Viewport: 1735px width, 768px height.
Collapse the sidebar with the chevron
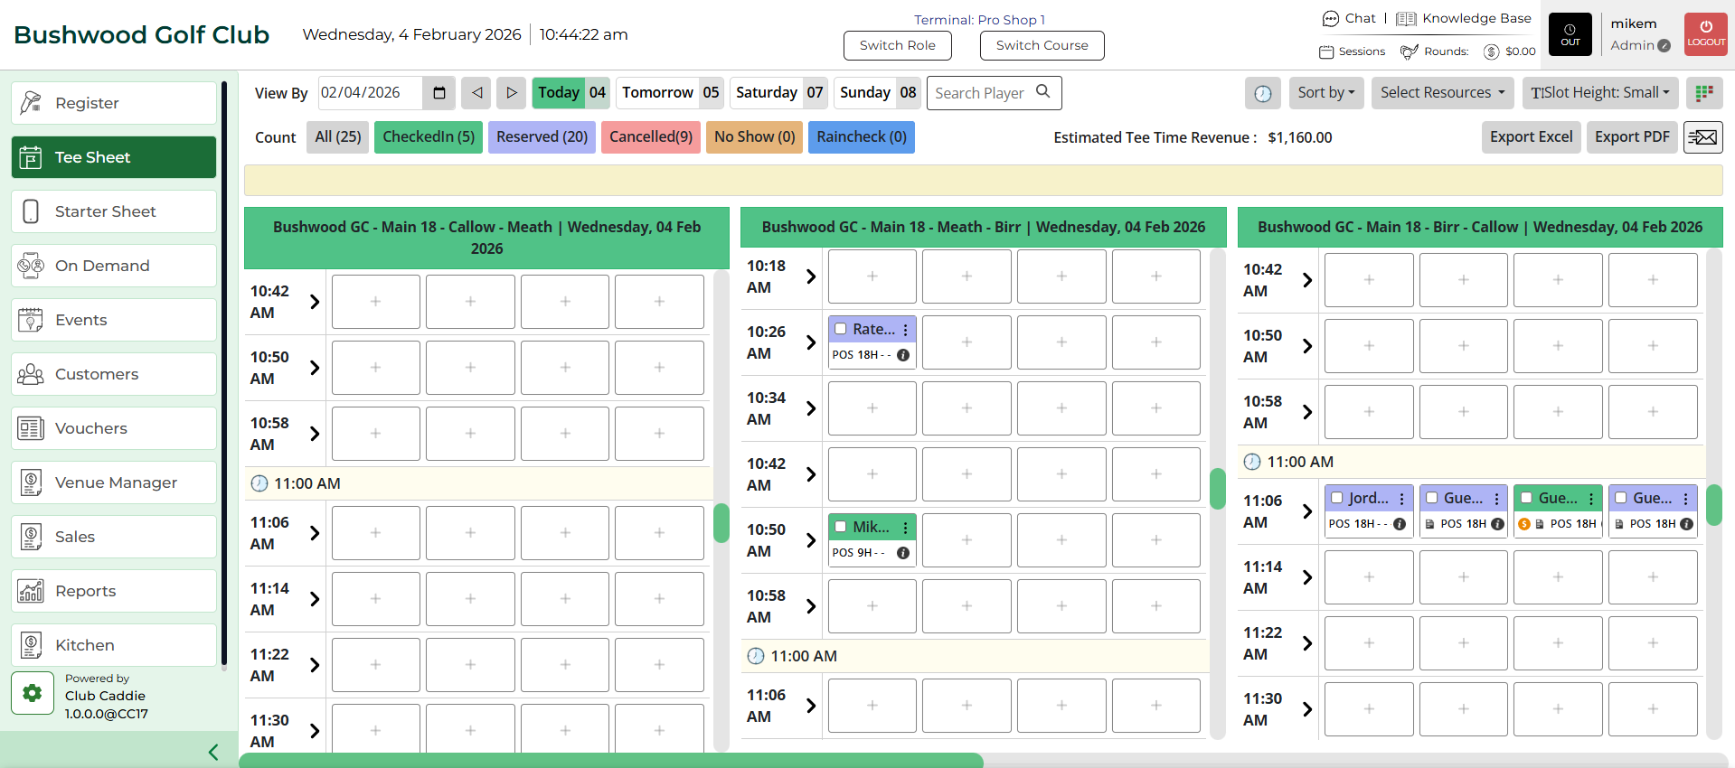tap(213, 752)
